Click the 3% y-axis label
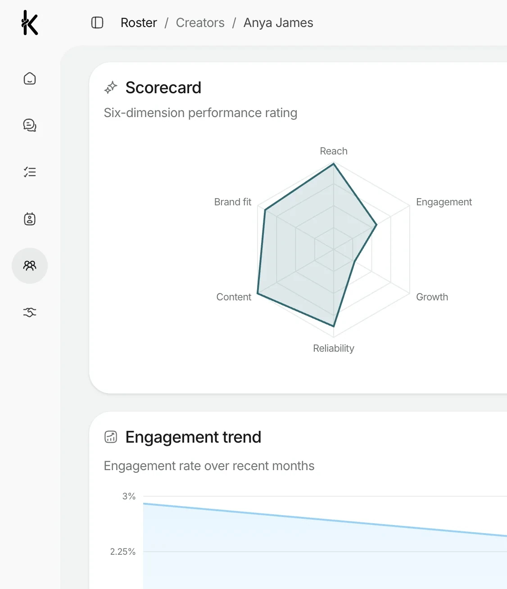 click(129, 496)
